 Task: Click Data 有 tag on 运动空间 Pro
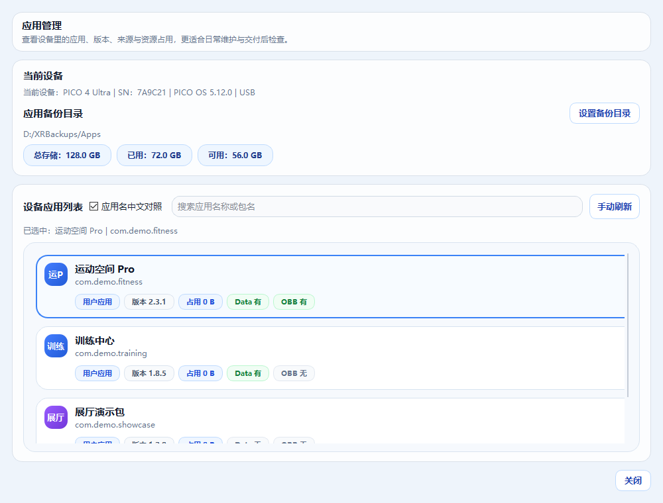click(248, 302)
